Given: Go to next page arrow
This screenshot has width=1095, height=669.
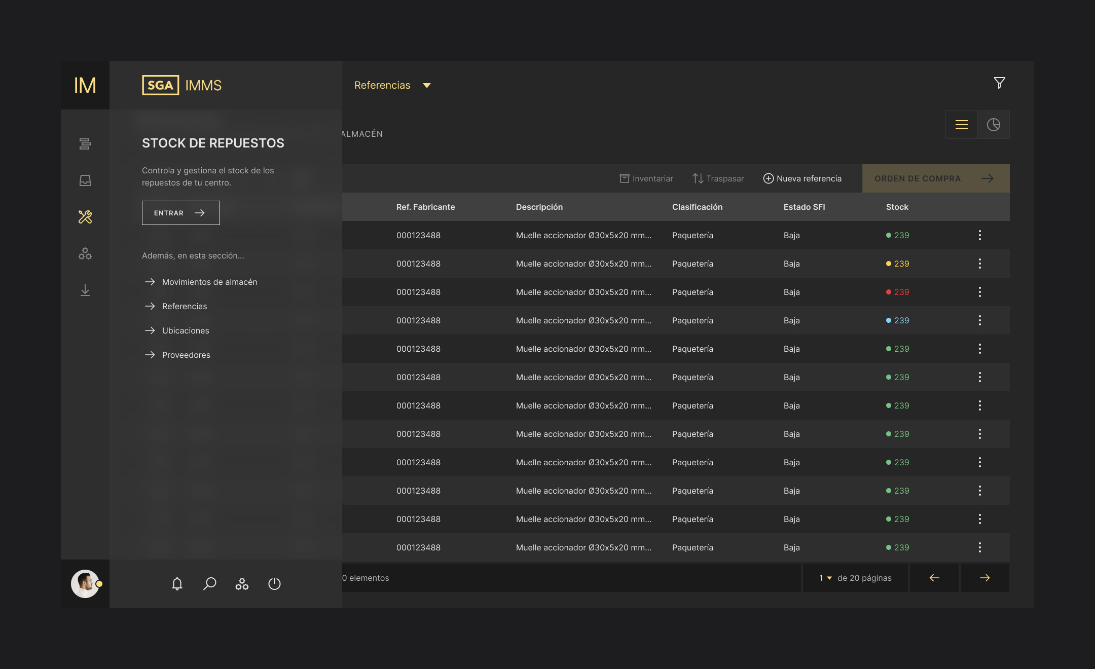Looking at the screenshot, I should click(x=985, y=578).
